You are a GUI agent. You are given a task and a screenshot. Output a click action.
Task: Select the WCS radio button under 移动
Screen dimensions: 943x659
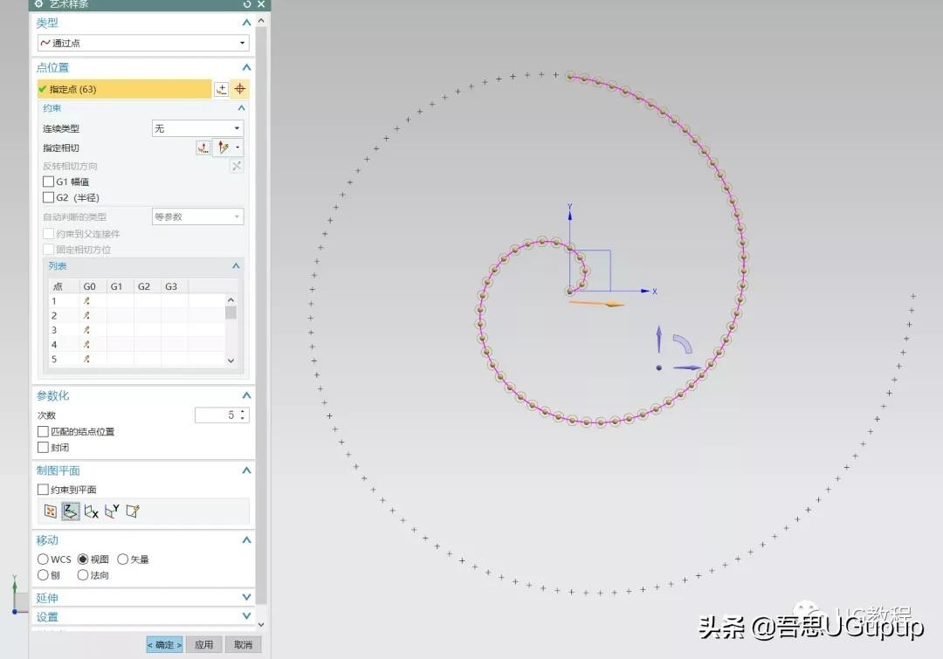click(43, 559)
